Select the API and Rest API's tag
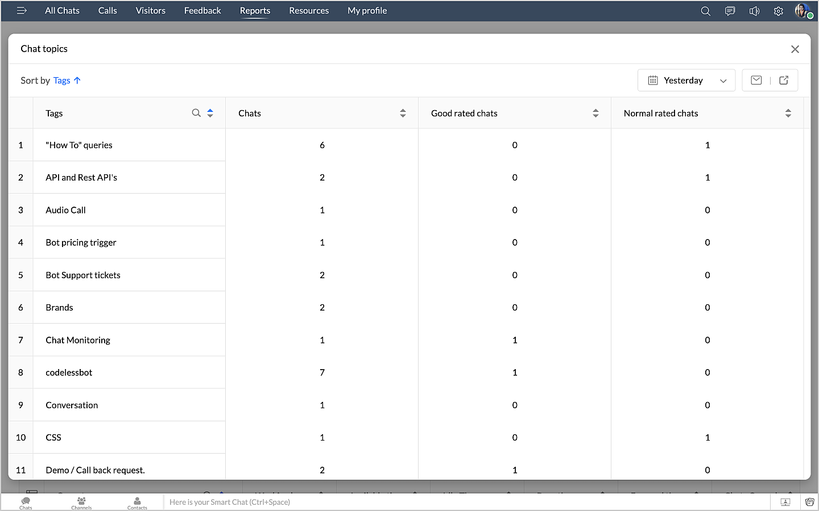Viewport: 819px width, 511px height. tap(81, 178)
